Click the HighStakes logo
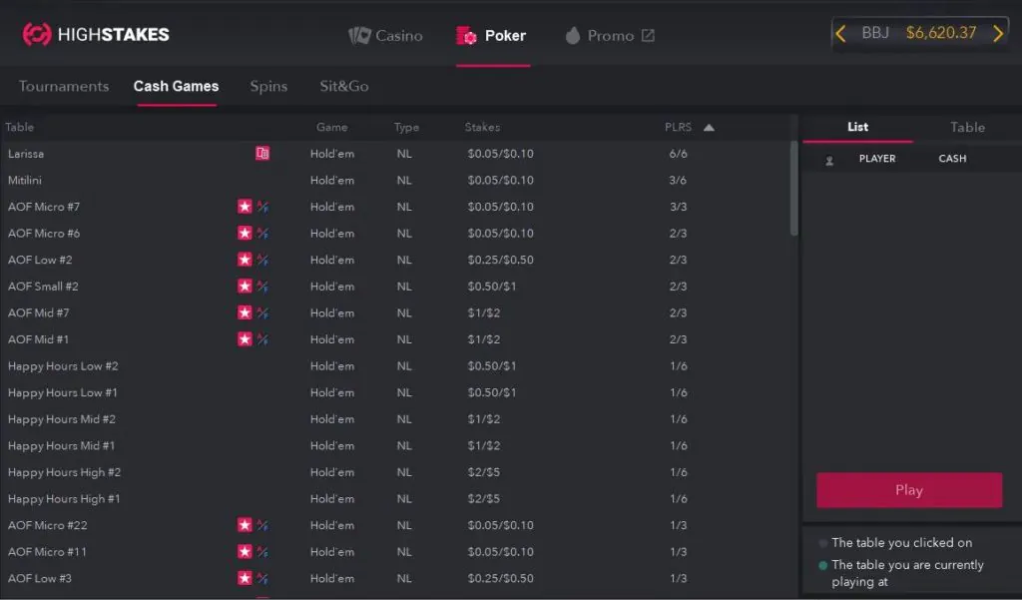The width and height of the screenshot is (1022, 600). pyautogui.click(x=96, y=34)
